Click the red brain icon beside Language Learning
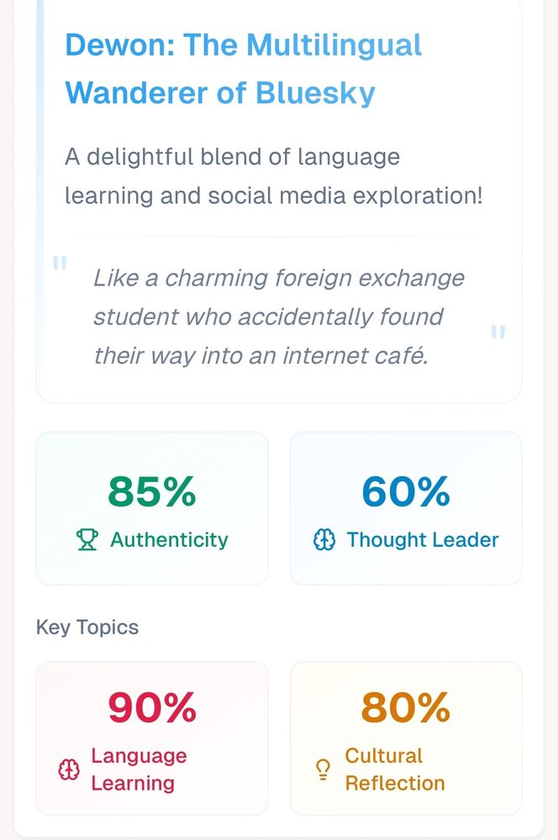558x840 pixels. (68, 769)
